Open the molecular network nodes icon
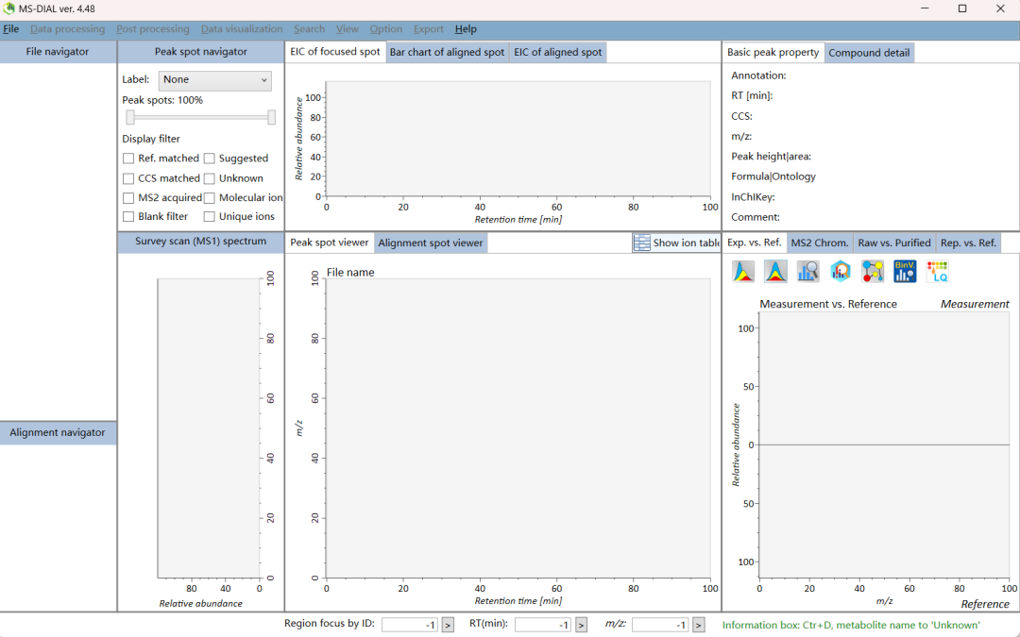Viewport: 1020px width, 637px height. click(x=873, y=271)
